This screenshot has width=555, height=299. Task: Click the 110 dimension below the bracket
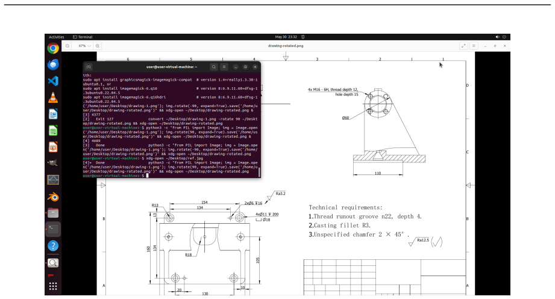(378, 173)
